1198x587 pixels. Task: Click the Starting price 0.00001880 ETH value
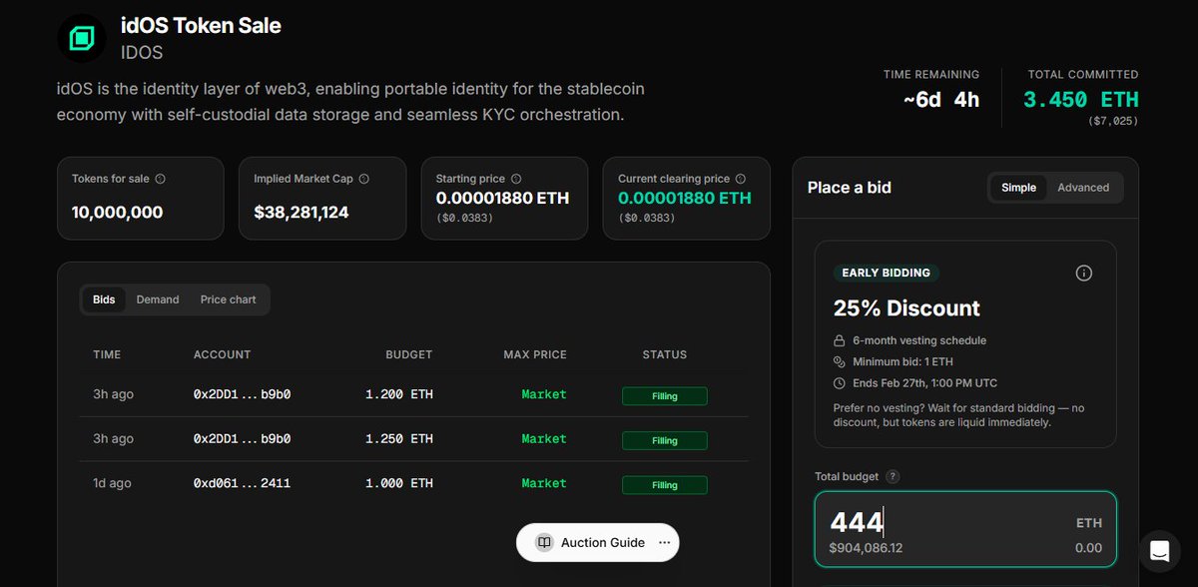pyautogui.click(x=502, y=198)
